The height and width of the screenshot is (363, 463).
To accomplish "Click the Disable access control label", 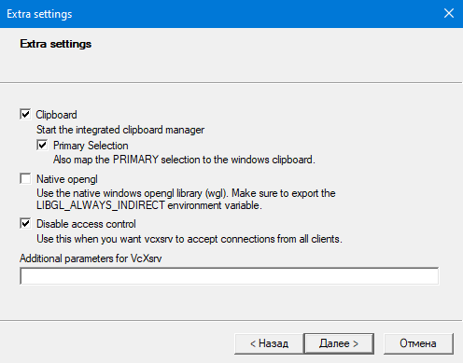I will coord(86,224).
